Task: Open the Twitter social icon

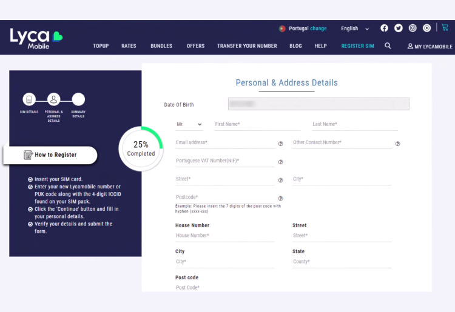Action: (399, 28)
